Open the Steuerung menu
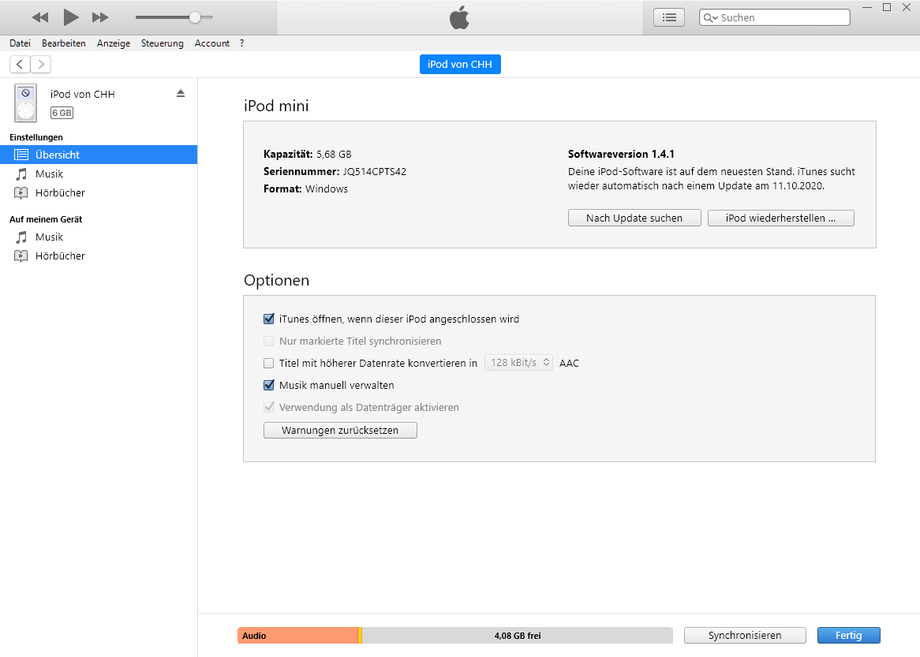The width and height of the screenshot is (920, 657). coord(162,43)
